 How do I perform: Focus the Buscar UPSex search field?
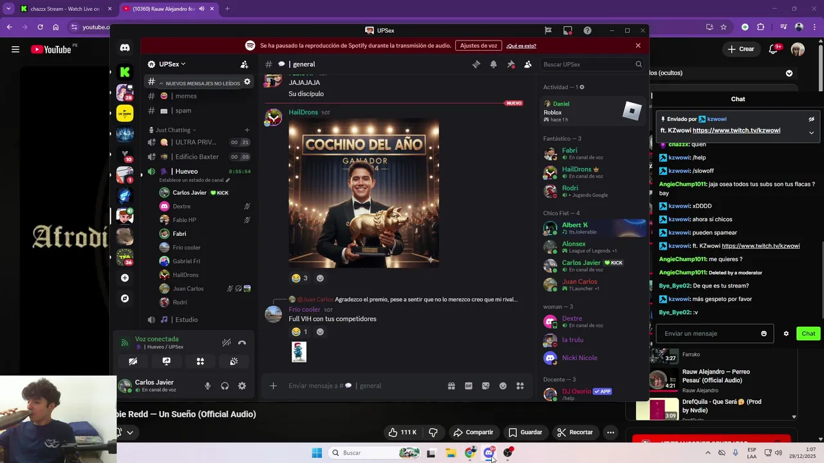point(592,64)
